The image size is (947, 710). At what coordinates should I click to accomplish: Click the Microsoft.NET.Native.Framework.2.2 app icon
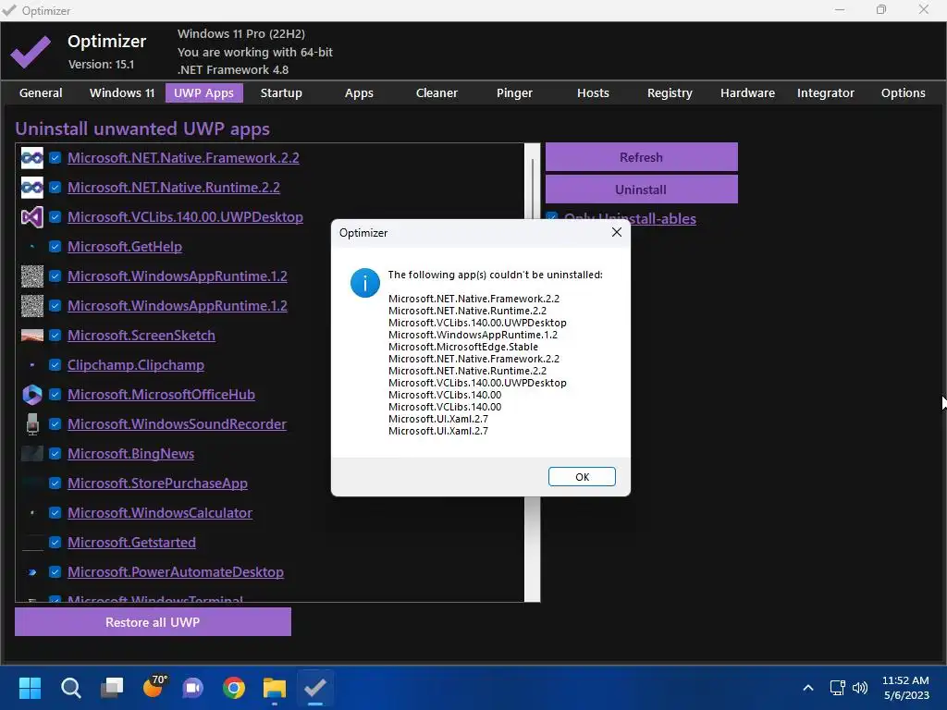click(32, 158)
